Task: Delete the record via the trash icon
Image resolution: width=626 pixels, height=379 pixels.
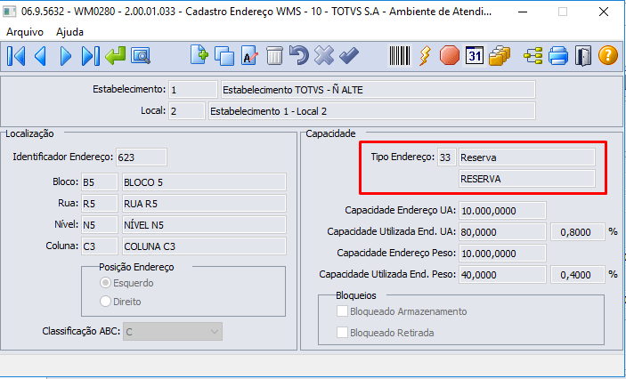Action: coord(274,56)
